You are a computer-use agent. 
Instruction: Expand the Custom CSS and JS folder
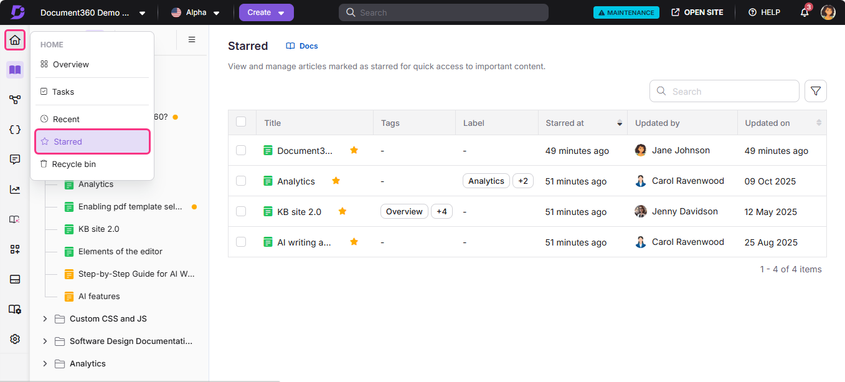tap(44, 318)
